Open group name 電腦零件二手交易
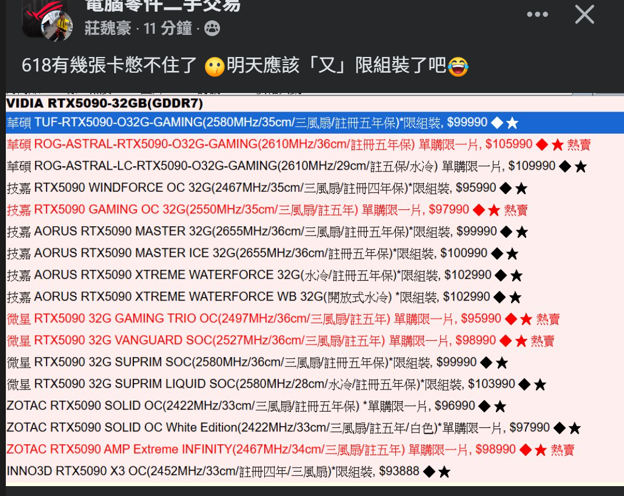 pyautogui.click(x=163, y=6)
